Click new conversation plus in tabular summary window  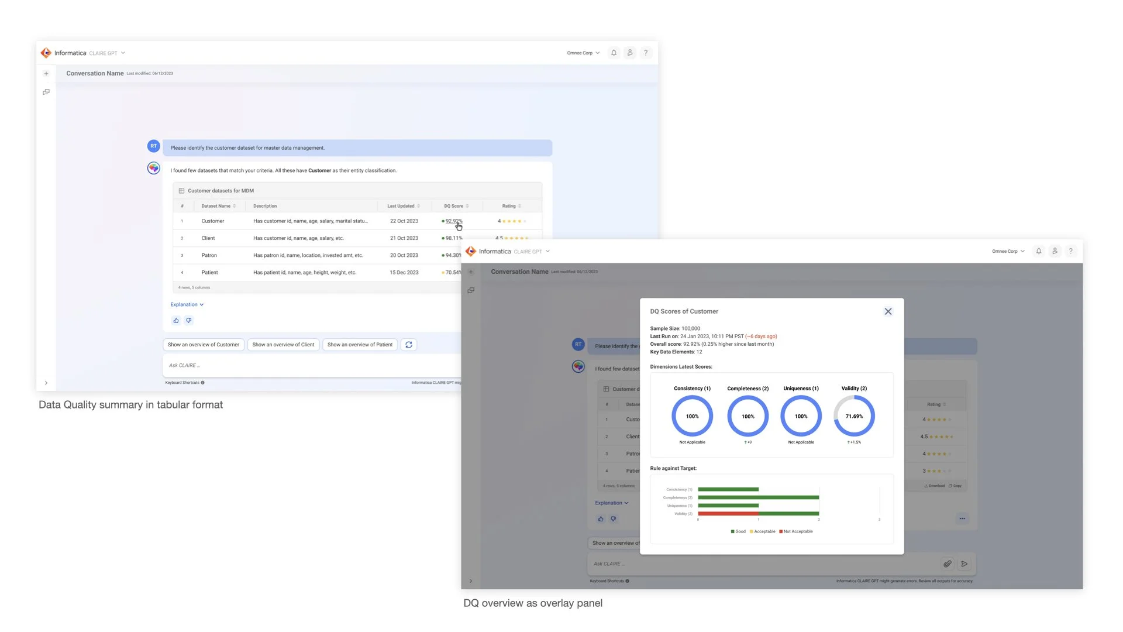(x=46, y=74)
